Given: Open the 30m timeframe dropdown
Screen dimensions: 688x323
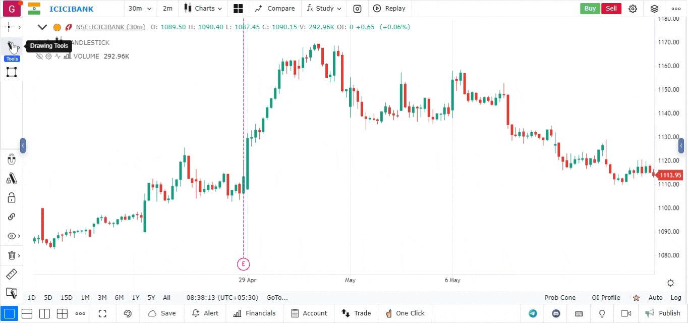Looking at the screenshot, I should click(140, 9).
